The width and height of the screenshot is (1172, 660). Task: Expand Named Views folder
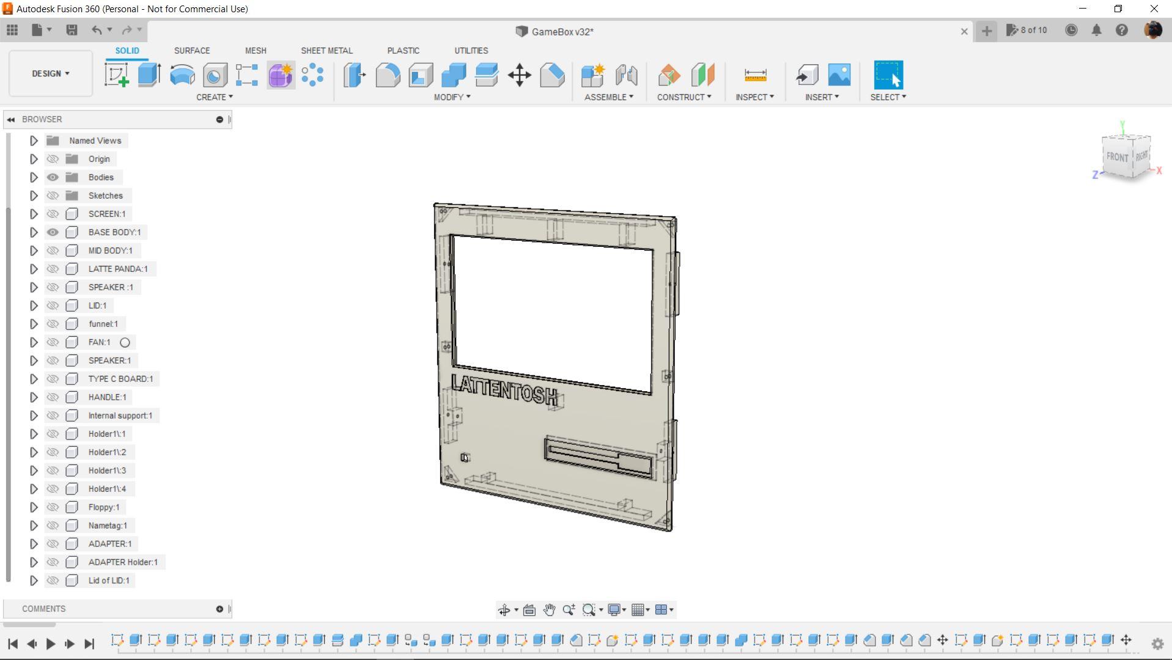[34, 141]
